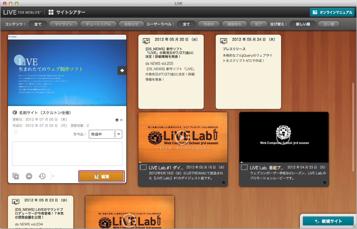This screenshot has height=229, width=357.
Task: Filter content by お知らせ
Action: (131, 24)
